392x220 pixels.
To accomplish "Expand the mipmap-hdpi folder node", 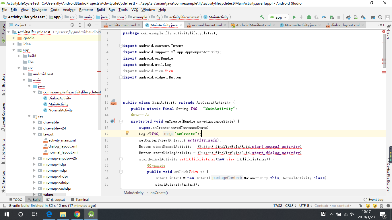I will (34, 164).
